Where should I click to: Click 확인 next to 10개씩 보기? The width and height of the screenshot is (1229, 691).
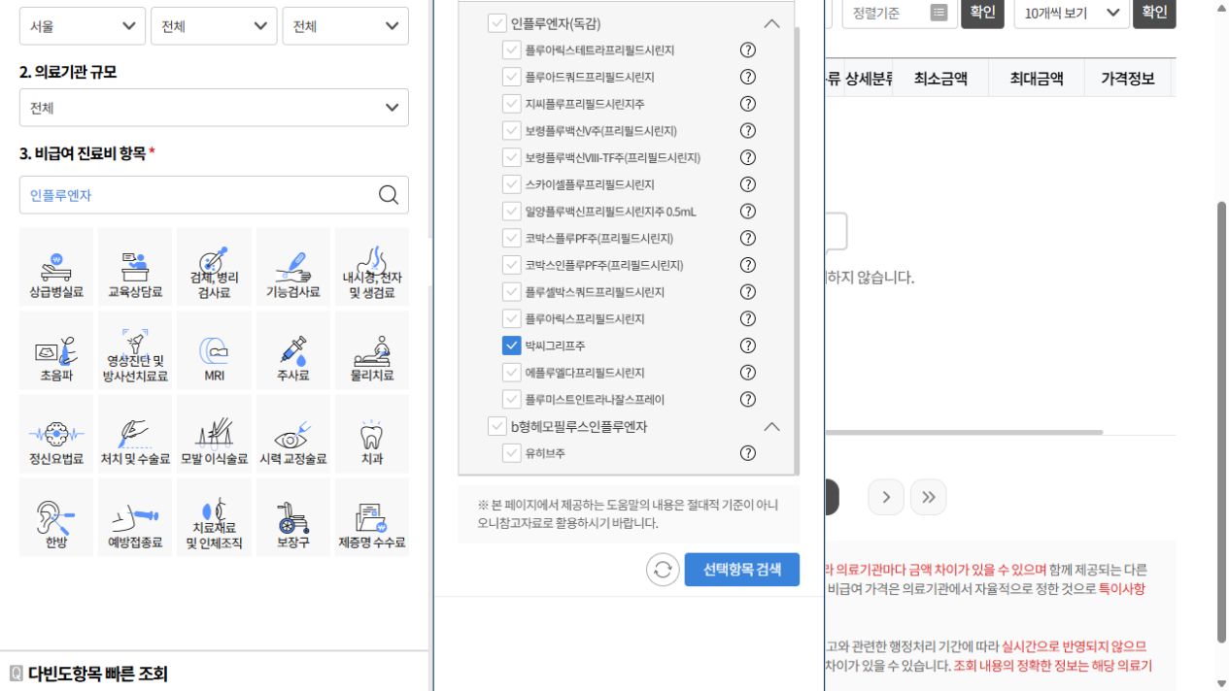click(x=1154, y=13)
